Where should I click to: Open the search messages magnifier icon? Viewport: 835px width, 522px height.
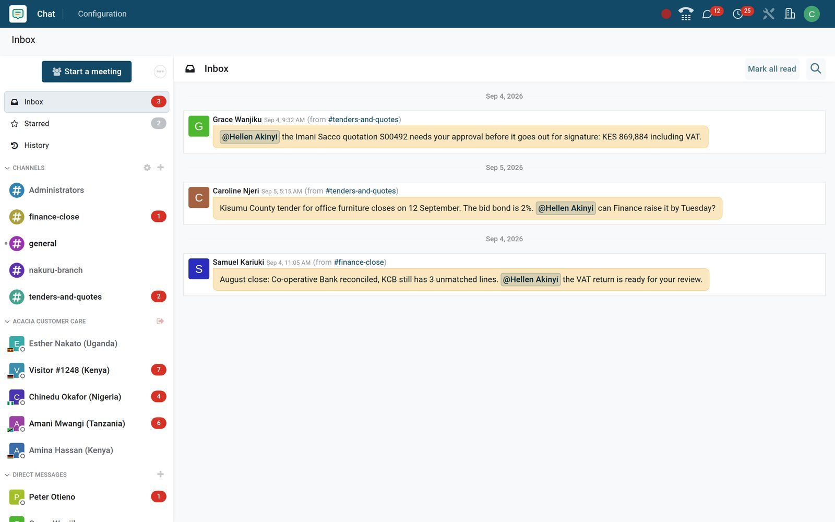tap(816, 68)
